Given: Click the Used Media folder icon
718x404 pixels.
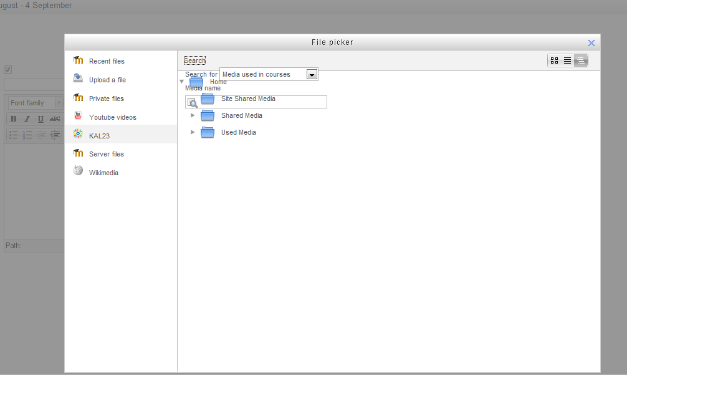Looking at the screenshot, I should click(x=208, y=132).
